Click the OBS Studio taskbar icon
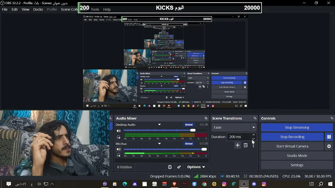The height and width of the screenshot is (188, 335). [244, 184]
